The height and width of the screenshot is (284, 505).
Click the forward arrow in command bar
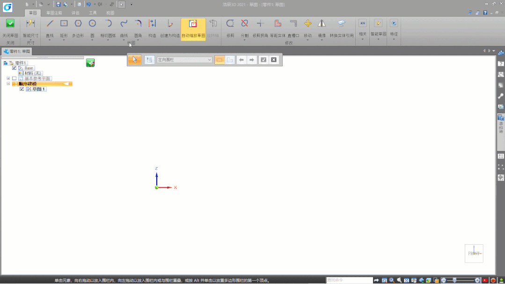tap(252, 60)
